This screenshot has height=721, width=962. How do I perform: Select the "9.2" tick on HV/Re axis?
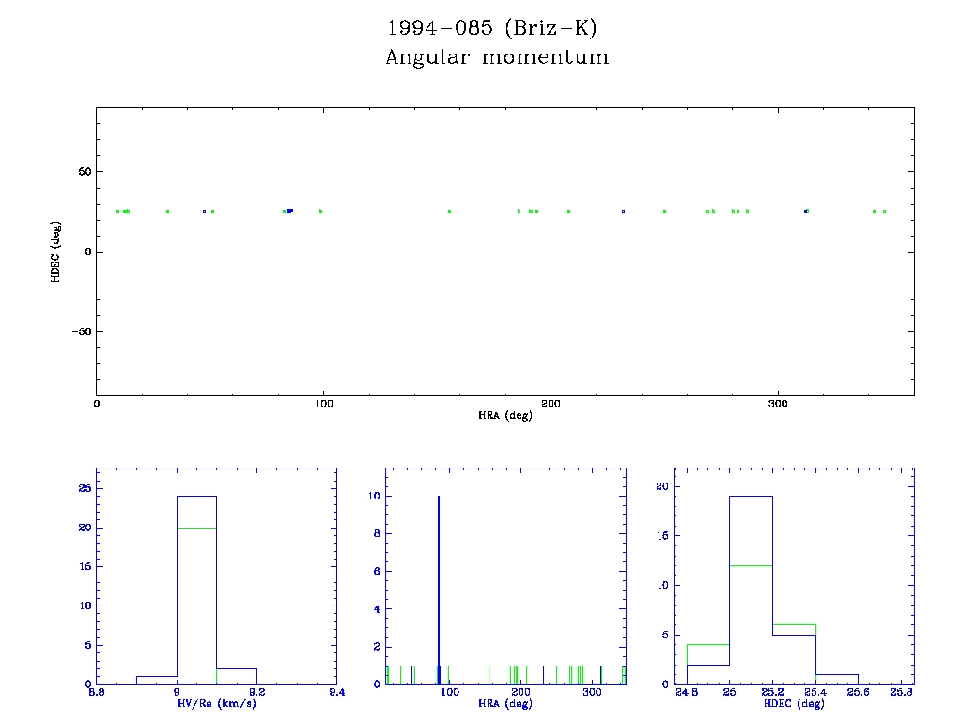tap(256, 693)
